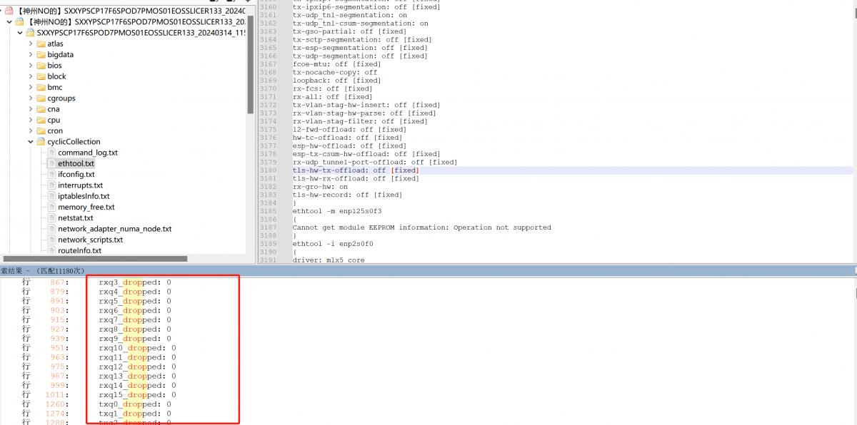Click the cgroups folder icon

tap(41, 98)
